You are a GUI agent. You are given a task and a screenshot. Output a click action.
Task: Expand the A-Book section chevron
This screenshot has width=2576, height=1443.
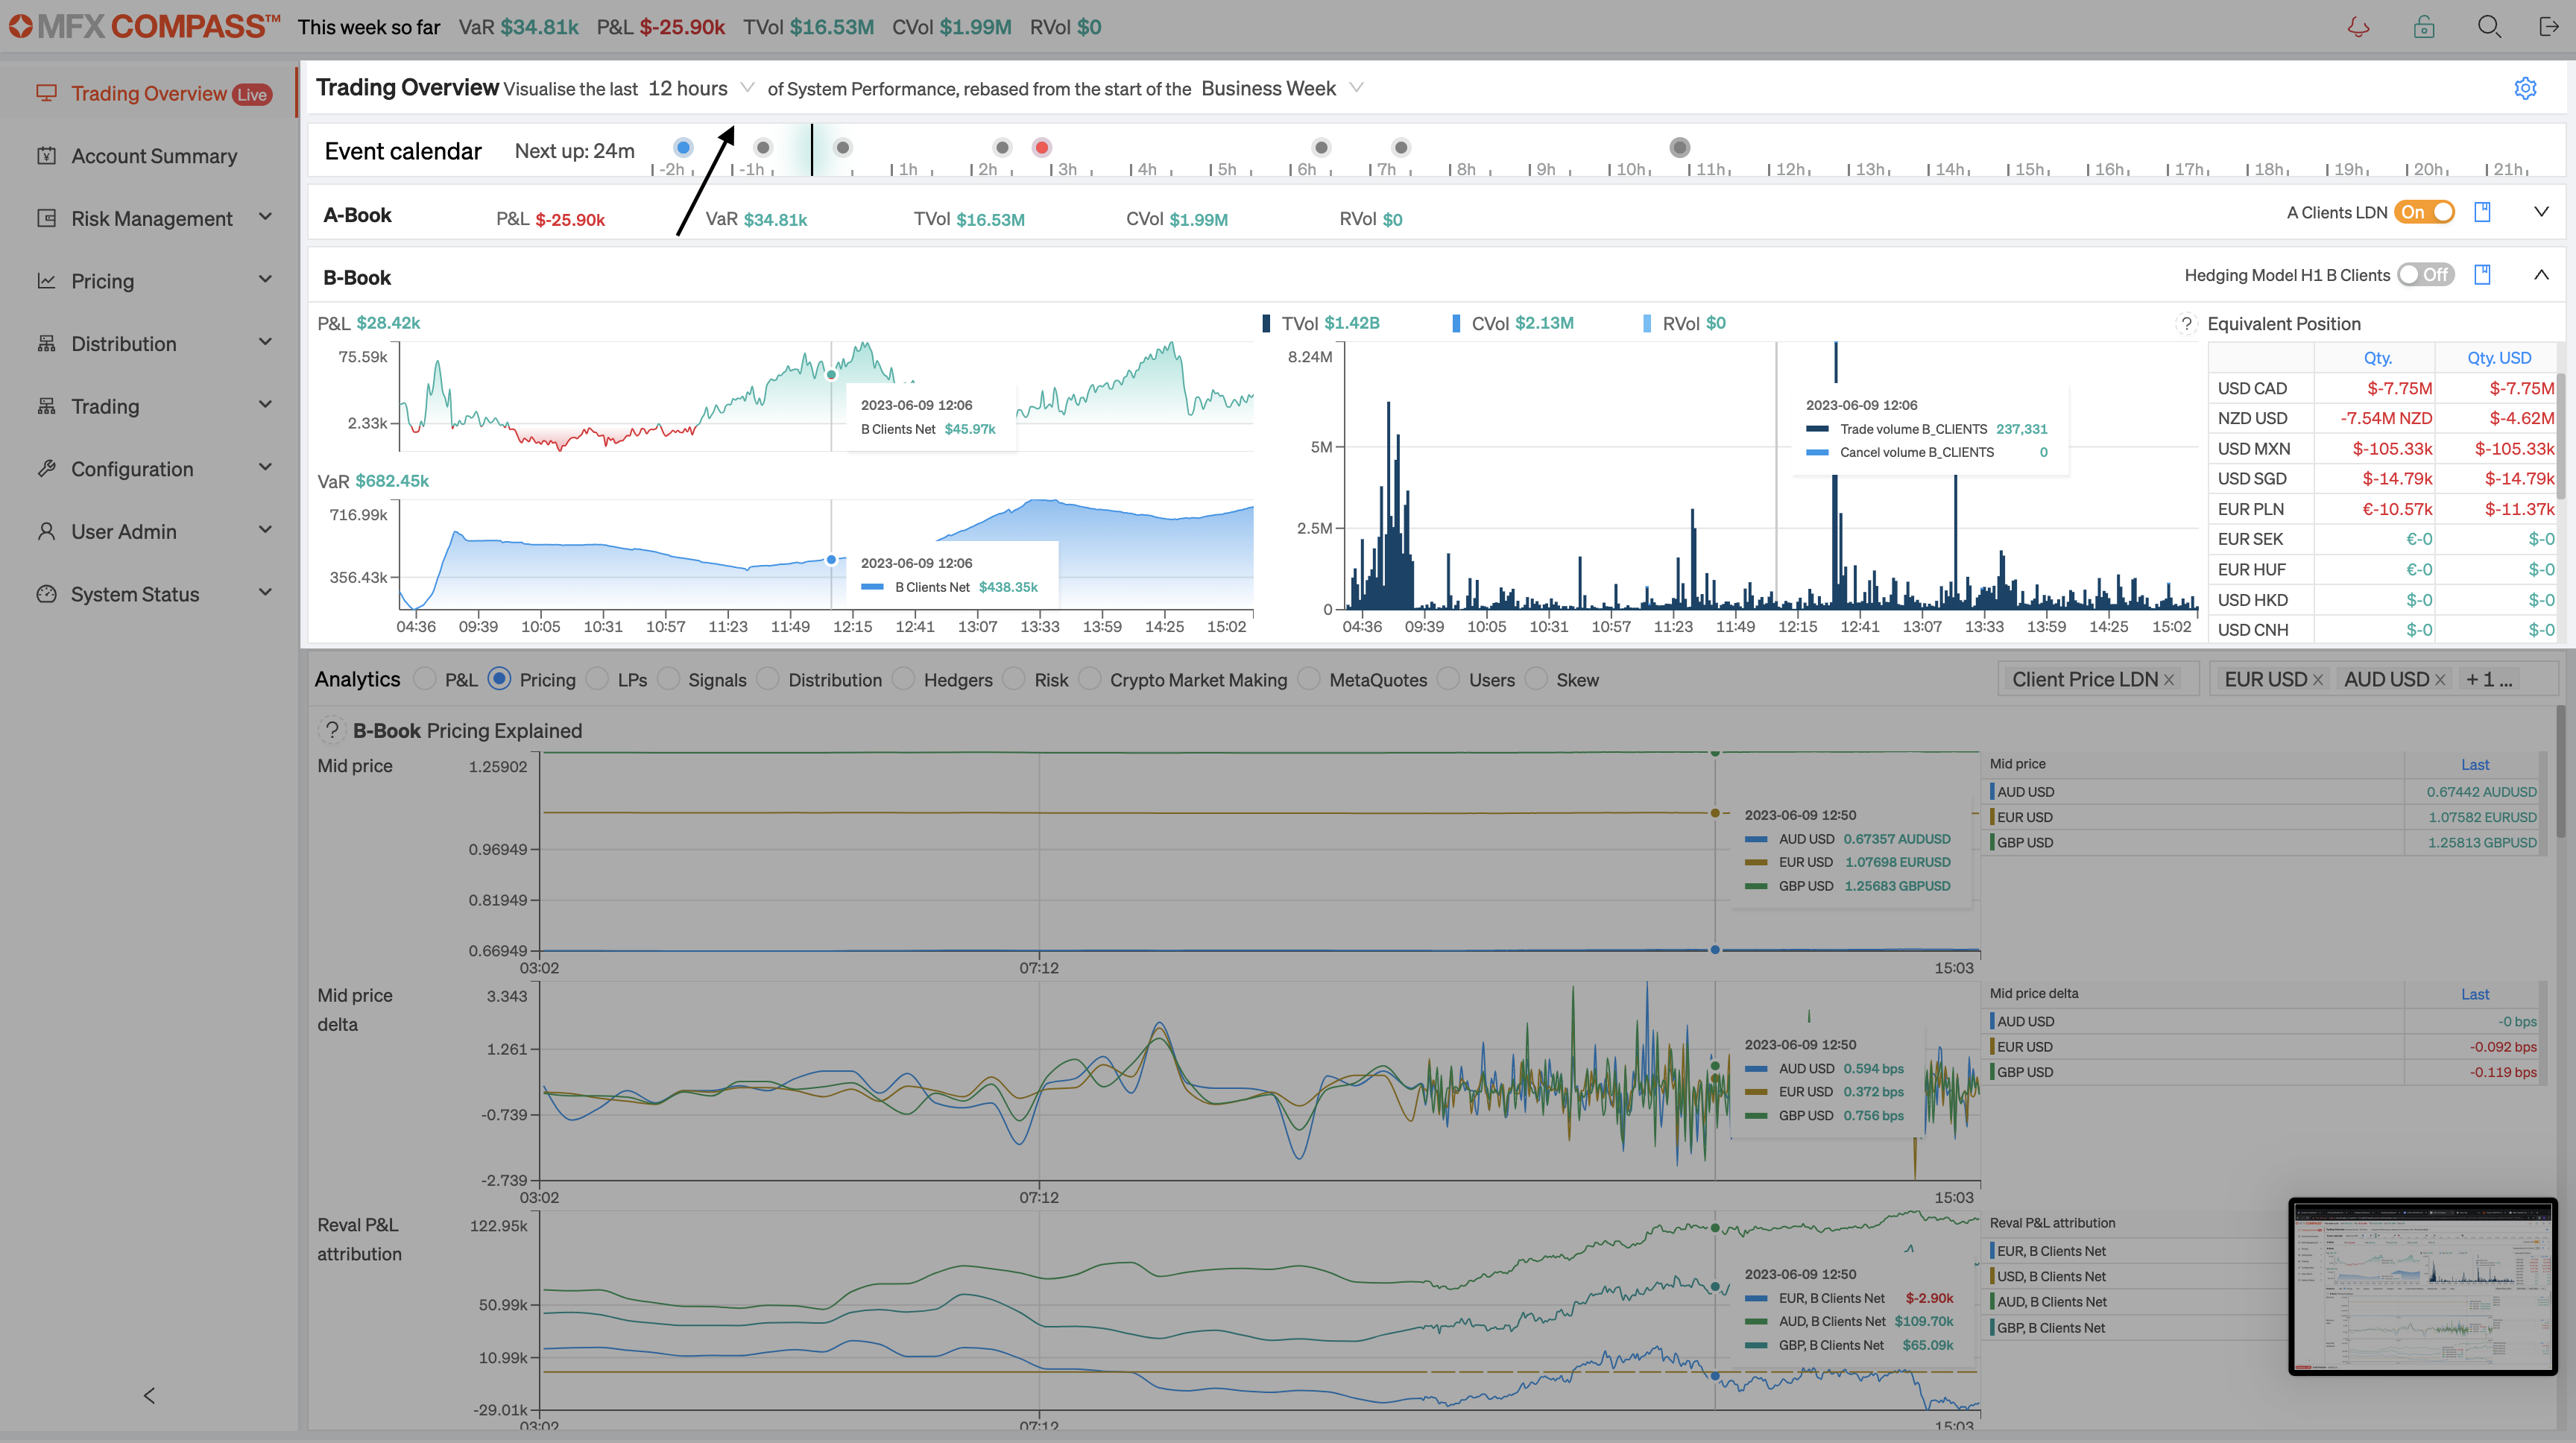(2541, 212)
